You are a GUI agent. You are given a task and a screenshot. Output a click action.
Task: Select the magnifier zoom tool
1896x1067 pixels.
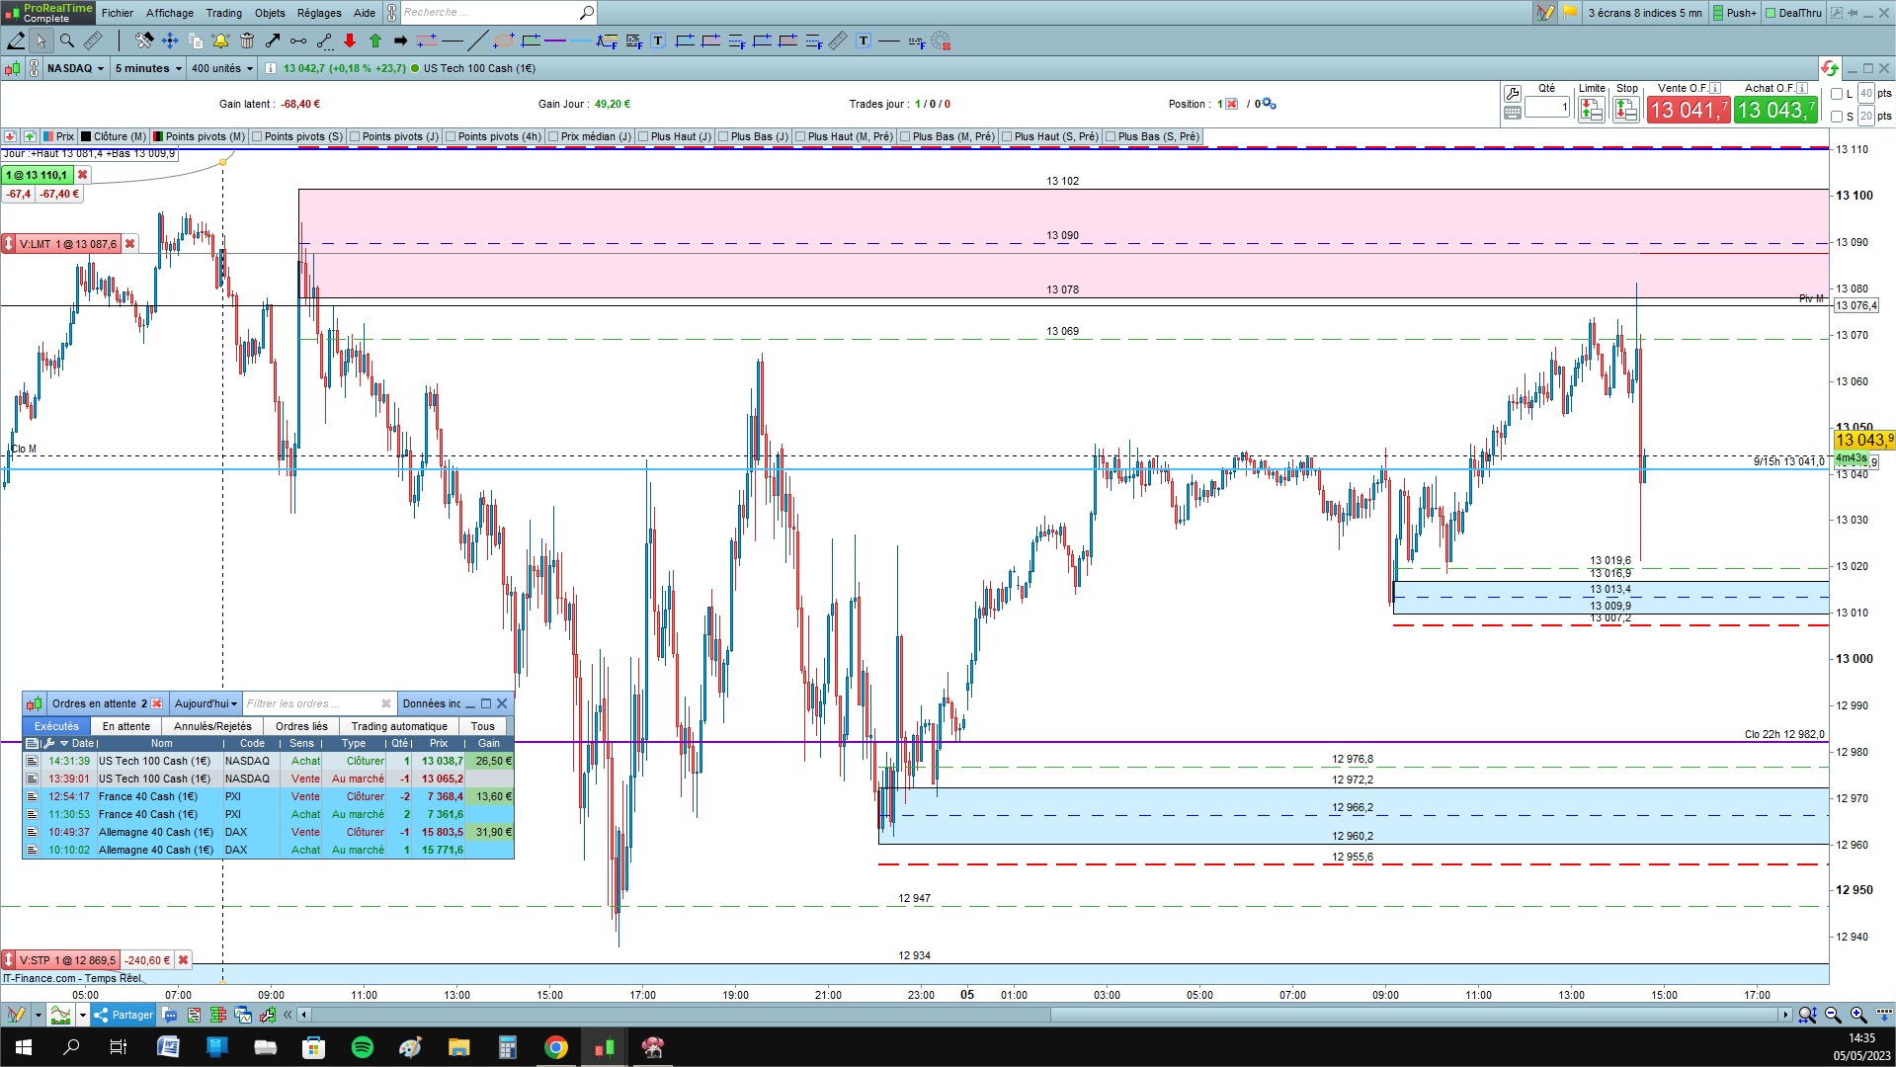click(66, 41)
